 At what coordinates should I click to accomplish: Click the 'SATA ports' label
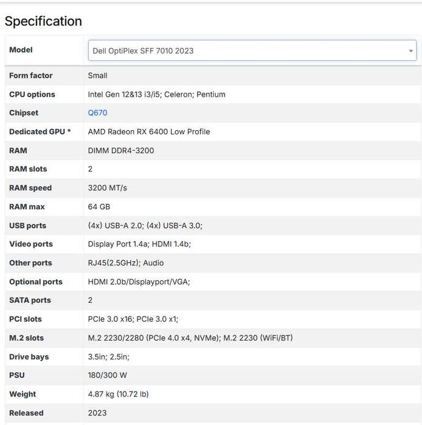30,300
